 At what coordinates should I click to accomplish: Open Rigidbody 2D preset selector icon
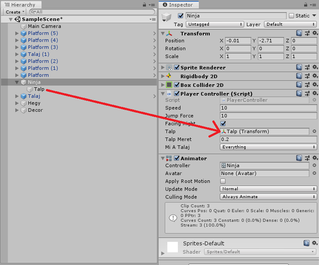coord(307,76)
